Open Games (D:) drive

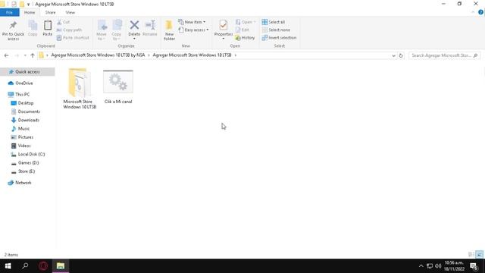click(x=28, y=163)
